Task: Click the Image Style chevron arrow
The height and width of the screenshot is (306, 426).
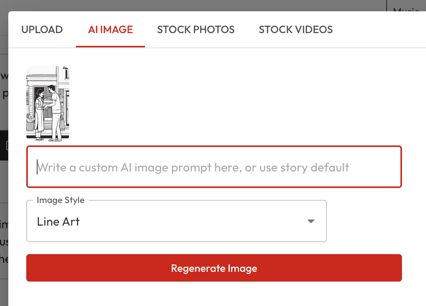Action: click(310, 221)
